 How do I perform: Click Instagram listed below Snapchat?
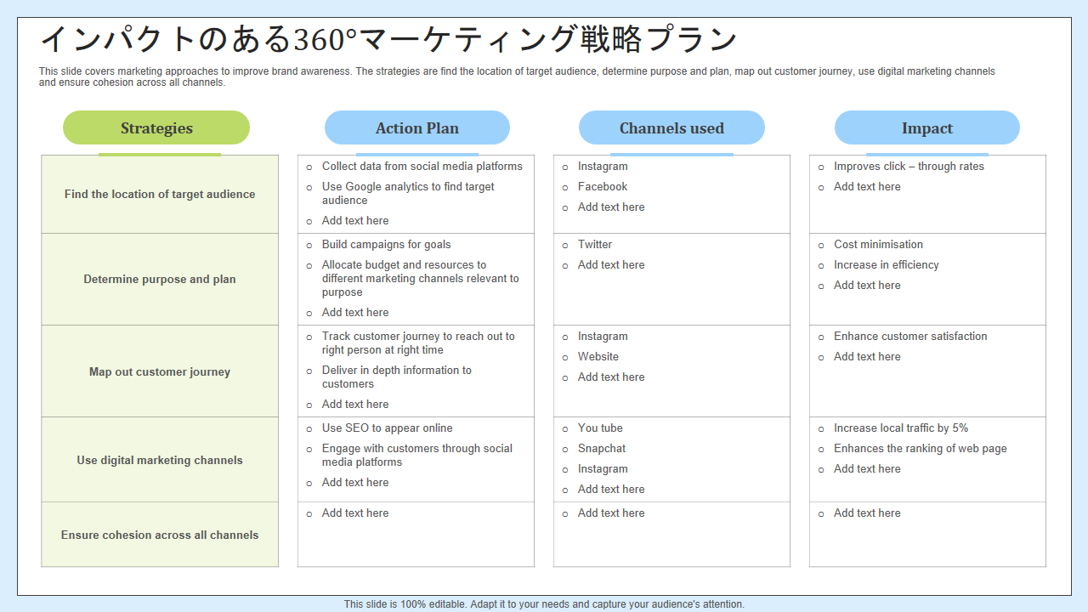[x=603, y=469]
